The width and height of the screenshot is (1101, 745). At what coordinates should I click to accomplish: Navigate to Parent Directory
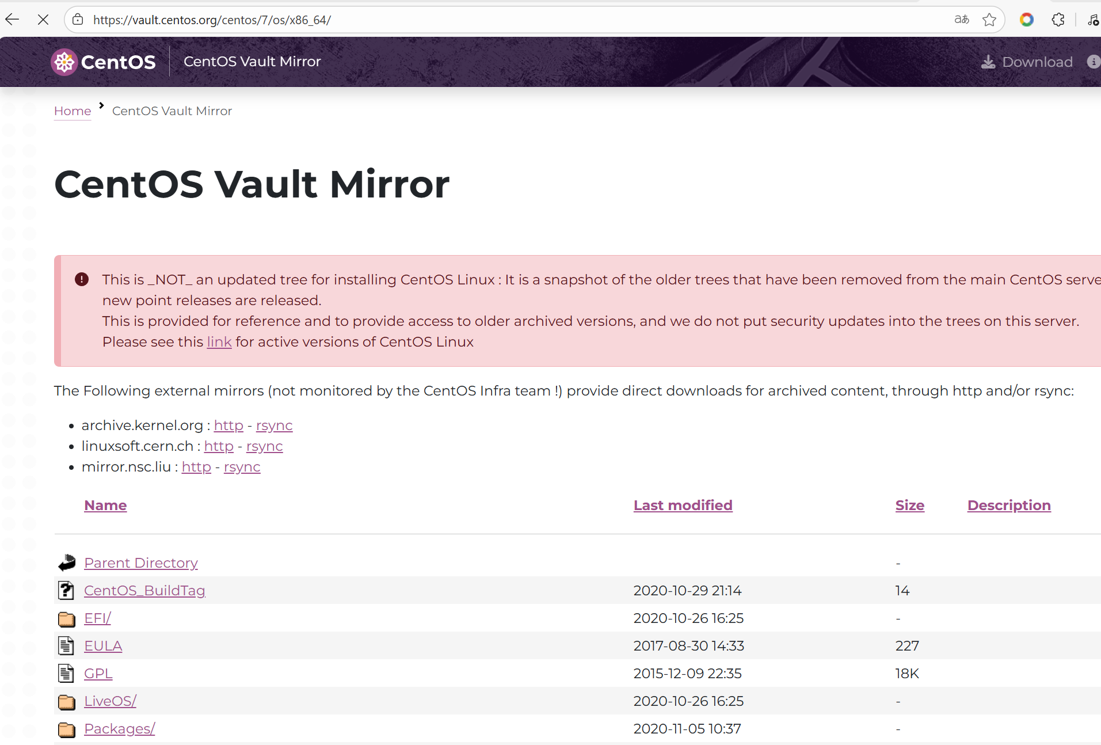141,562
